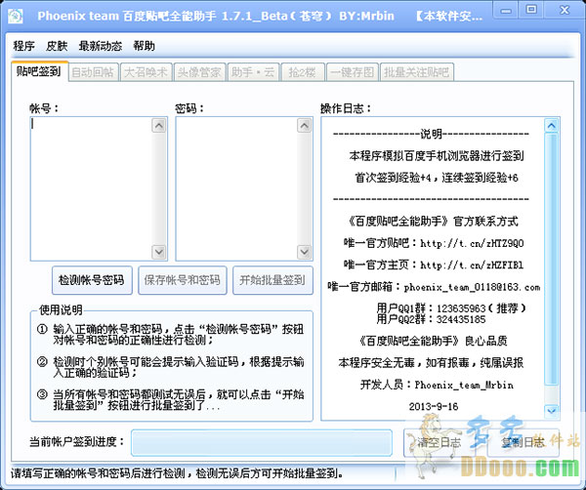Screen dimensions: 586x490
Task: Click the 唯一官方贴吧 URL in the log
Action: pyautogui.click(x=472, y=243)
